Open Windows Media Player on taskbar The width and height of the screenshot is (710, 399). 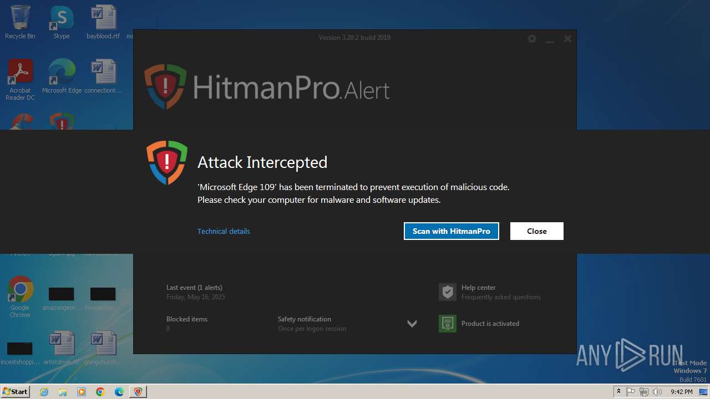click(x=82, y=392)
